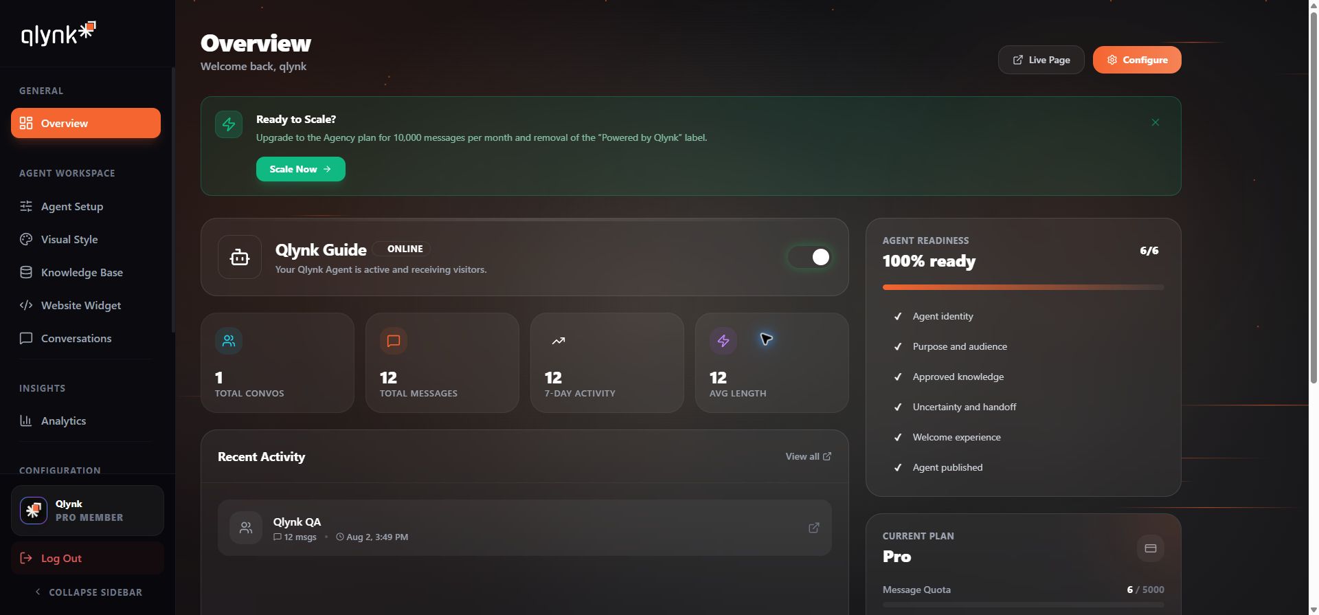
Task: Click the Qlynk Pro Member avatar
Action: click(34, 511)
